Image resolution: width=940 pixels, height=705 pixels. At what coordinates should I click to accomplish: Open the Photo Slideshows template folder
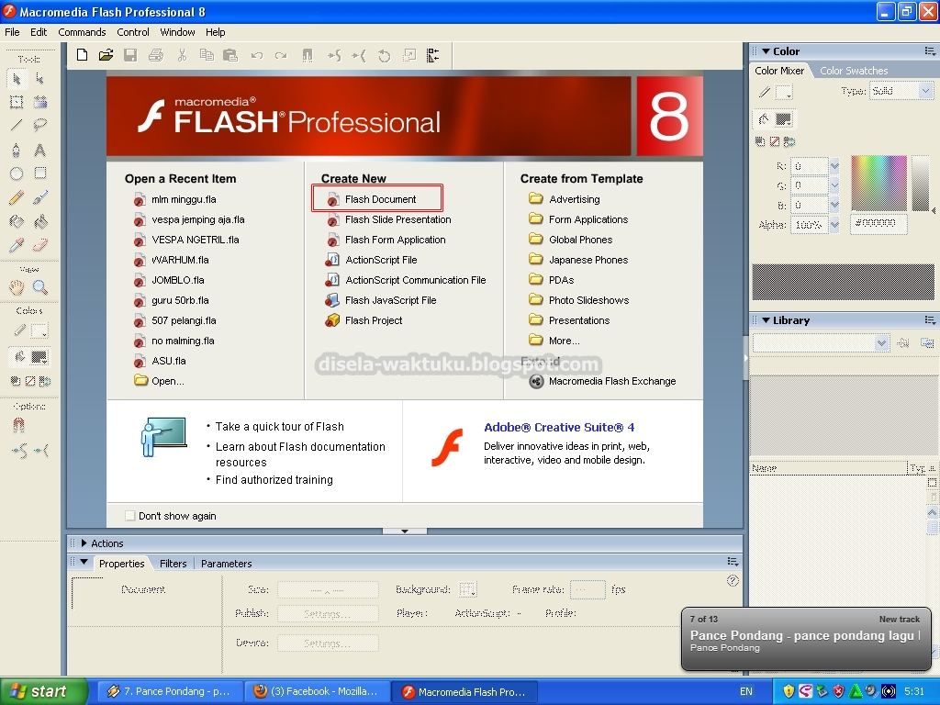588,300
